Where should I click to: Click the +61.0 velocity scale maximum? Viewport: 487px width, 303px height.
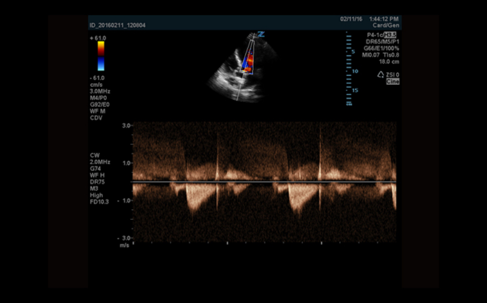tap(98, 38)
